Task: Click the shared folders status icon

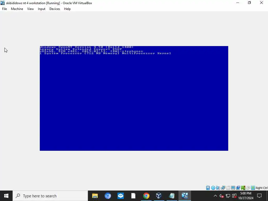Action: pyautogui.click(x=238, y=188)
